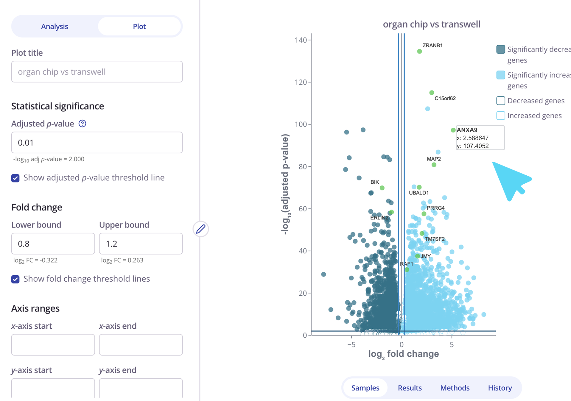571x401 pixels.
Task: Focus the fold change Lower bound field
Action: pos(53,244)
